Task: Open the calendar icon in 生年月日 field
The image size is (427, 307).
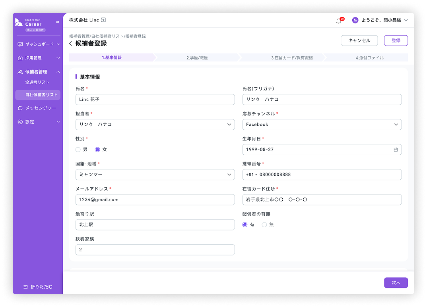Action: coord(396,150)
